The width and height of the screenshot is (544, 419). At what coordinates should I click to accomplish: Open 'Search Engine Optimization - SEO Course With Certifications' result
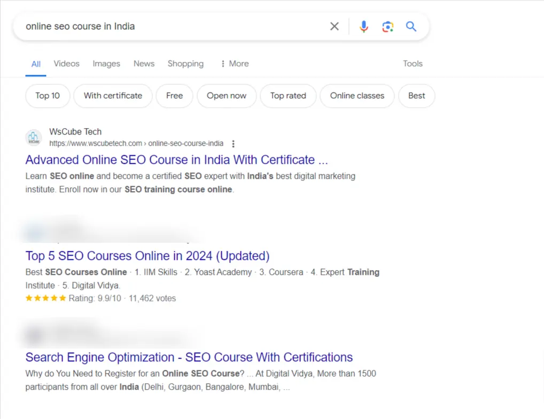[189, 357]
